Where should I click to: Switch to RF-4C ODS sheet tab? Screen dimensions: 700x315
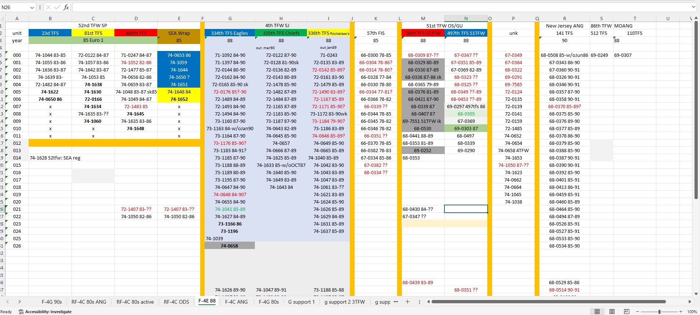pyautogui.click(x=176, y=302)
